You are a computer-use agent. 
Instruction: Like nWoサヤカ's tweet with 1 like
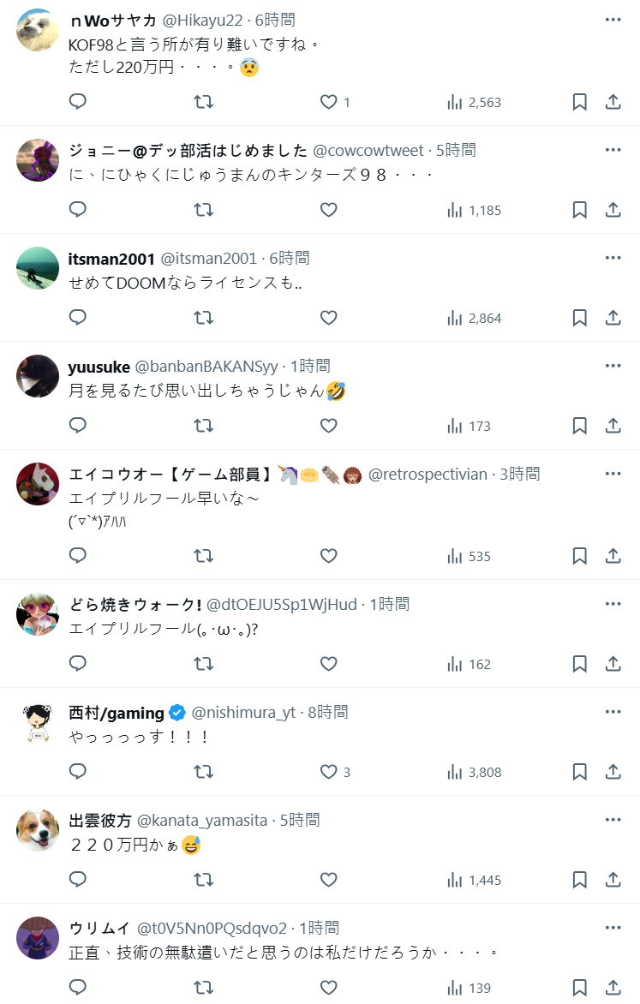point(329,102)
